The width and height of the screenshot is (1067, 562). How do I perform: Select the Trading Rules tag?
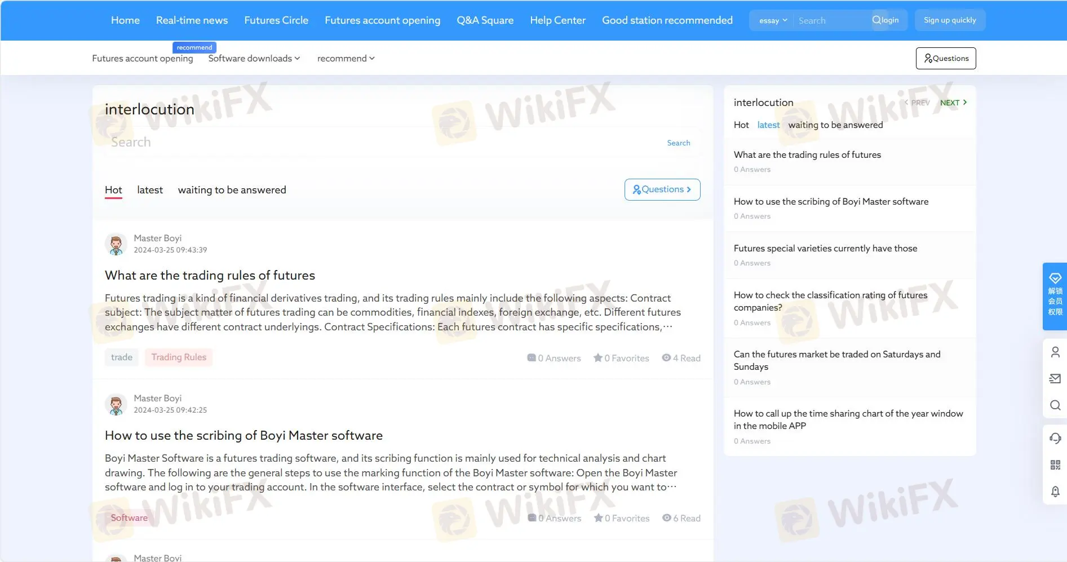[x=179, y=357]
